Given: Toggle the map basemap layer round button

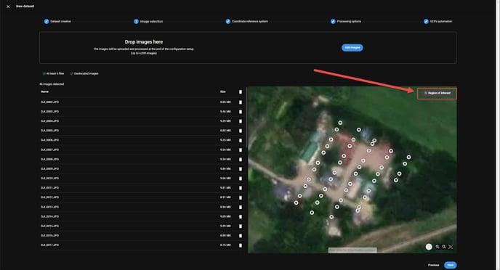Looking at the screenshot, I should coord(429,247).
